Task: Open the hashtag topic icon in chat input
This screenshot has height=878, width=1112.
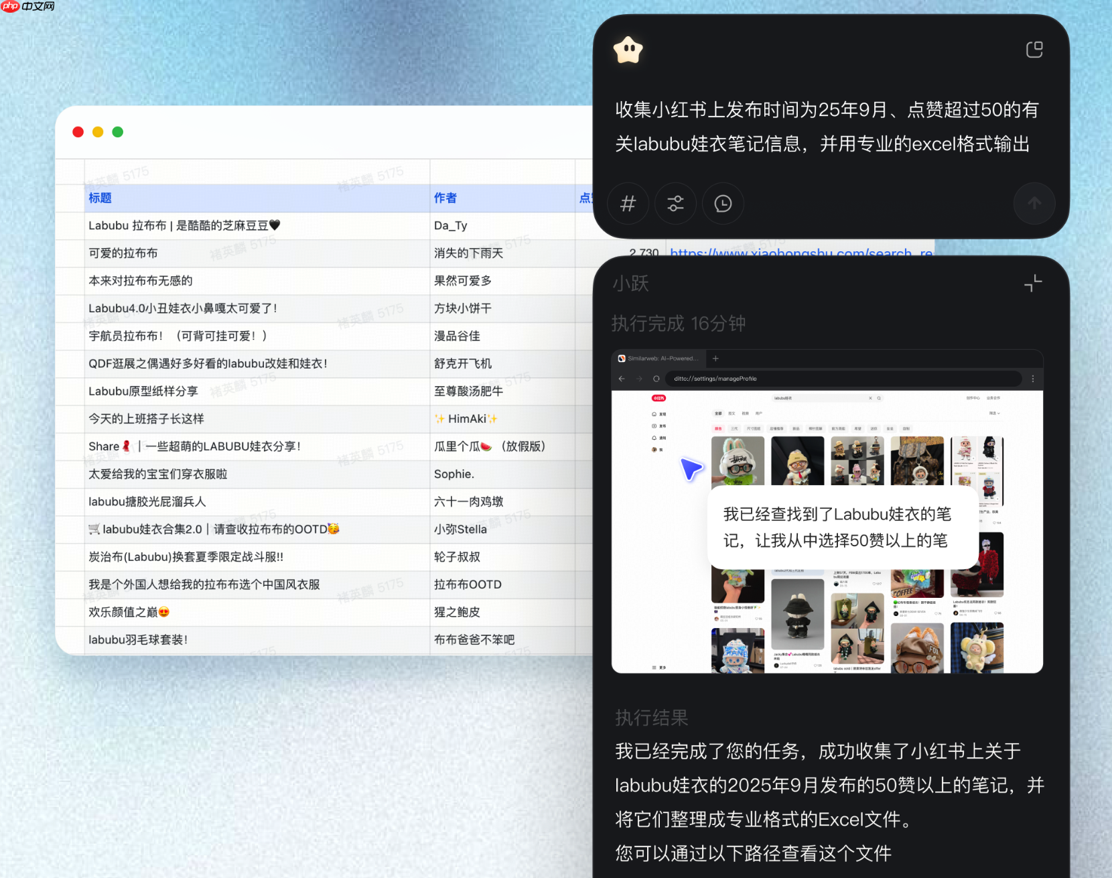Action: 628,204
